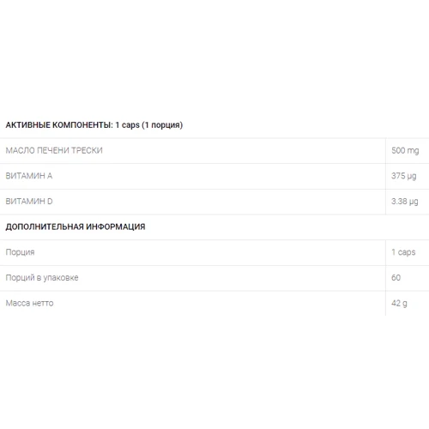Click the word ТРЕСКИ in first row

[x=87, y=150]
